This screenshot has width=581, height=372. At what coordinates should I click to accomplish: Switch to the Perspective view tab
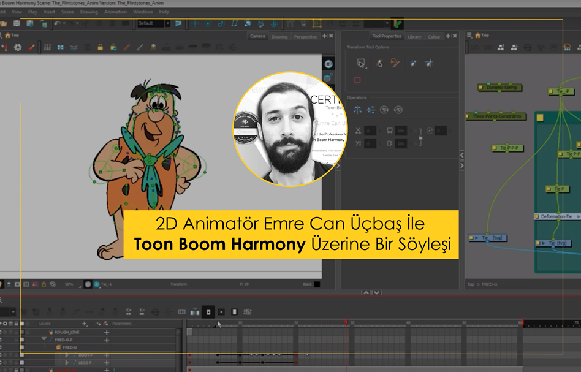point(305,37)
